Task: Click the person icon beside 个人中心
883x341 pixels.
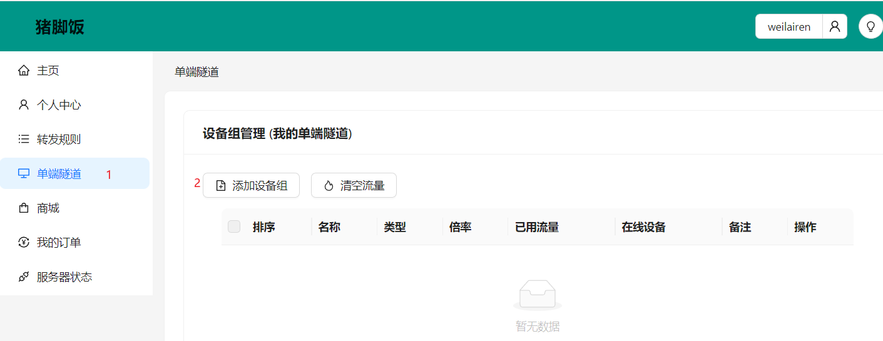Action: click(24, 105)
